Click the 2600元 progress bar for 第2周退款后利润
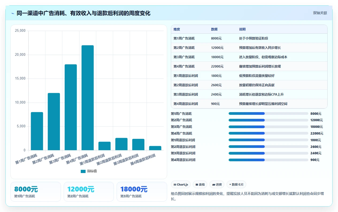 tap(268, 147)
